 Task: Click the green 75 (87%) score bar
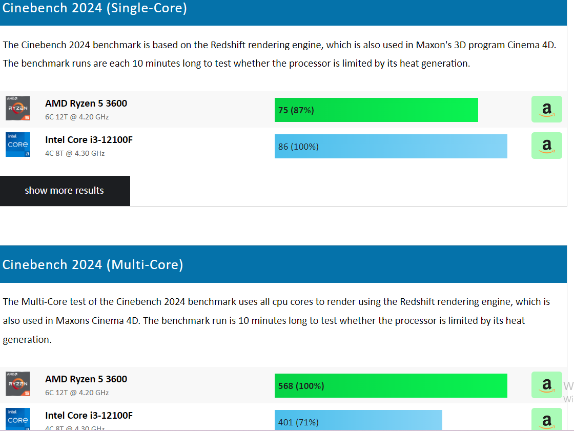pos(376,110)
